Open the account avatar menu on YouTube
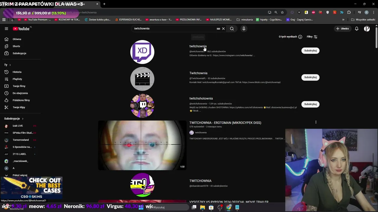 (367, 29)
